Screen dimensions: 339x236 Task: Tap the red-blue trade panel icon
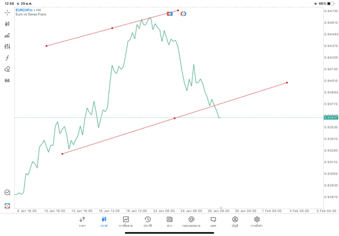click(x=7, y=205)
